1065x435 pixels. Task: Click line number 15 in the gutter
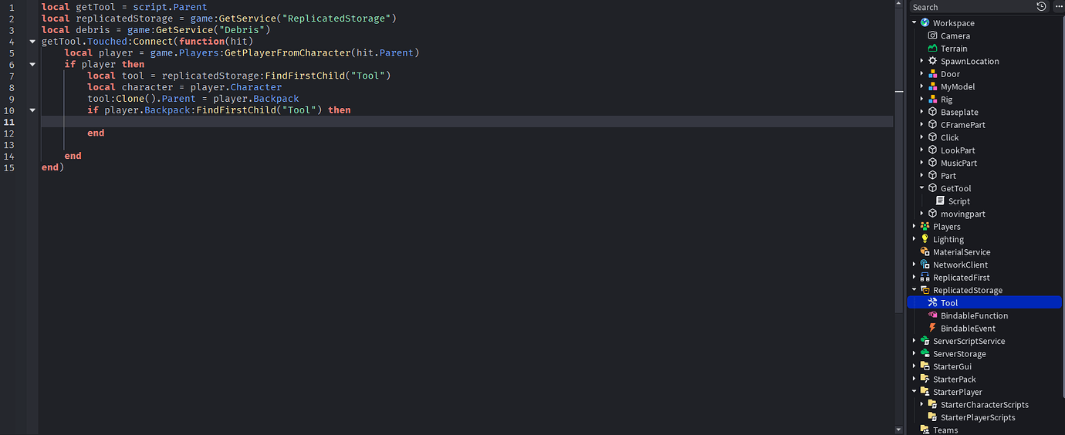(9, 167)
